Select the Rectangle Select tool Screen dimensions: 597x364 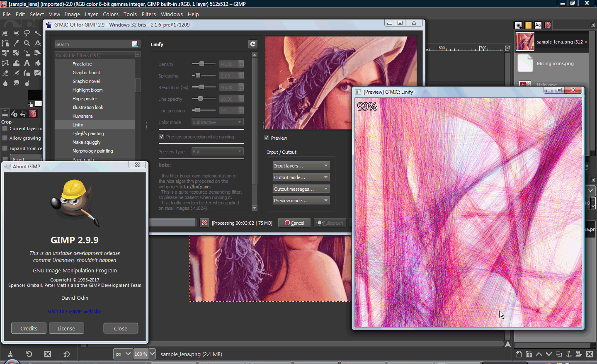pyautogui.click(x=5, y=33)
